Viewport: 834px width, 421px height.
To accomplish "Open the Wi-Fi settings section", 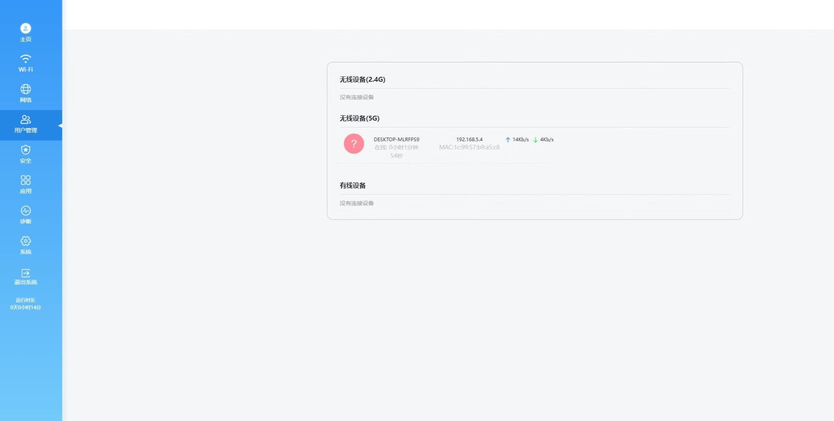I will tap(26, 59).
